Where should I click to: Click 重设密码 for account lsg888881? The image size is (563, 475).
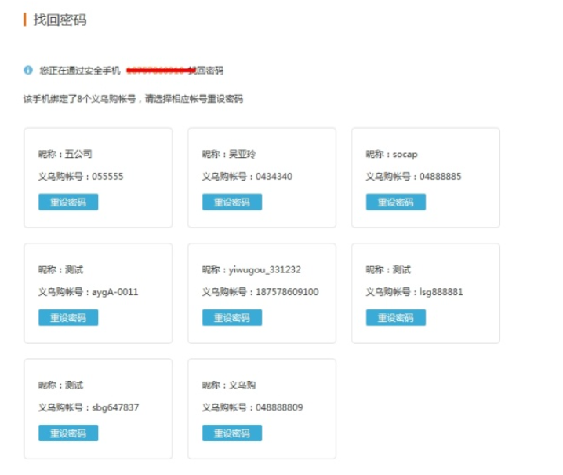[395, 318]
